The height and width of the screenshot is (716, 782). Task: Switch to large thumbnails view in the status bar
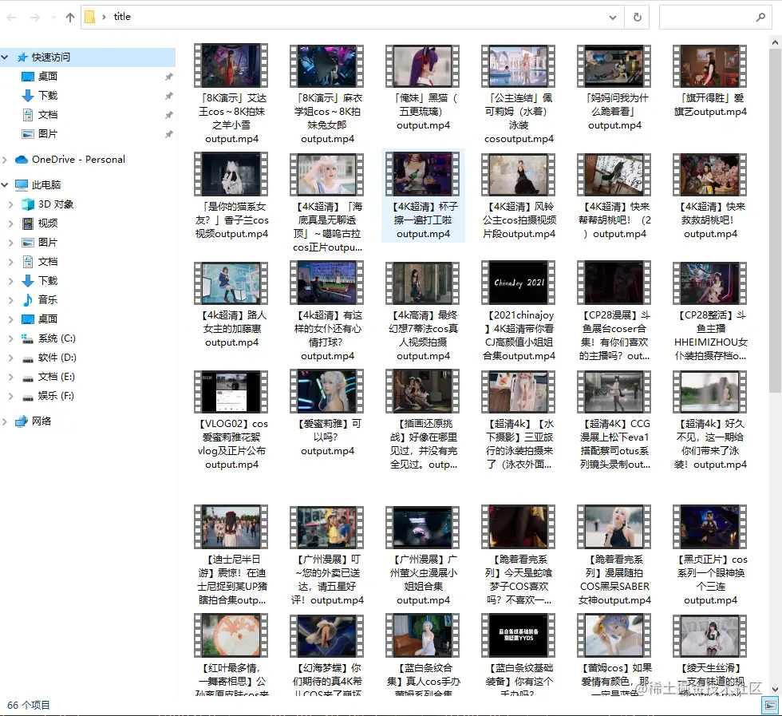(x=770, y=706)
